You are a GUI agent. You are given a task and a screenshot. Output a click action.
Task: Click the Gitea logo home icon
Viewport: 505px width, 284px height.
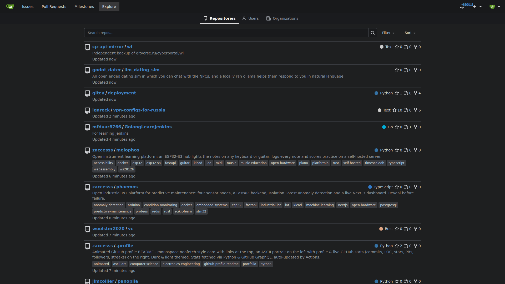coord(10,7)
